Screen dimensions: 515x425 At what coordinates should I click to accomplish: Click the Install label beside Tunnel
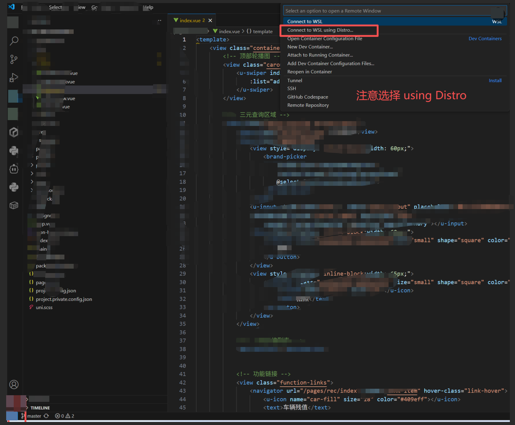[x=495, y=80]
